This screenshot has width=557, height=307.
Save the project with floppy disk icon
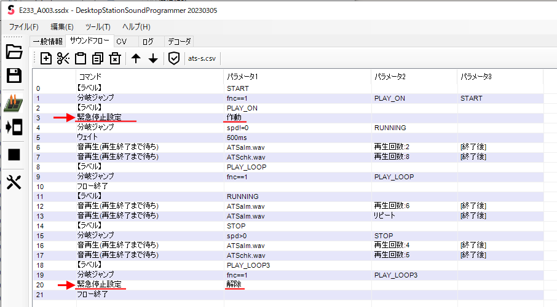click(14, 76)
